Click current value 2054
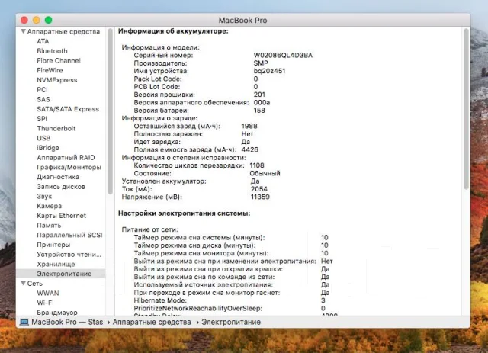This screenshot has height=353, width=488. tap(259, 189)
